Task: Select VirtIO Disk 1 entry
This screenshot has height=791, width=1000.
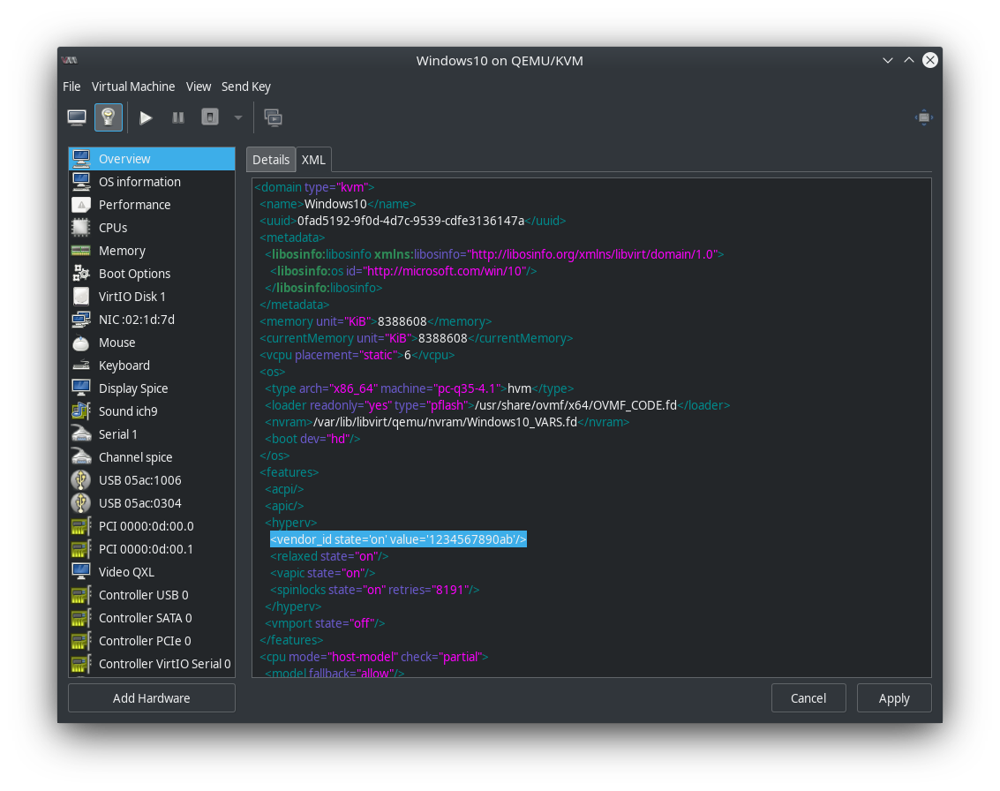Action: pyautogui.click(x=152, y=297)
